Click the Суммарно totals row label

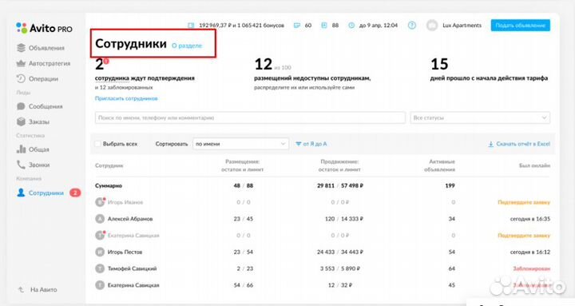pyautogui.click(x=109, y=185)
